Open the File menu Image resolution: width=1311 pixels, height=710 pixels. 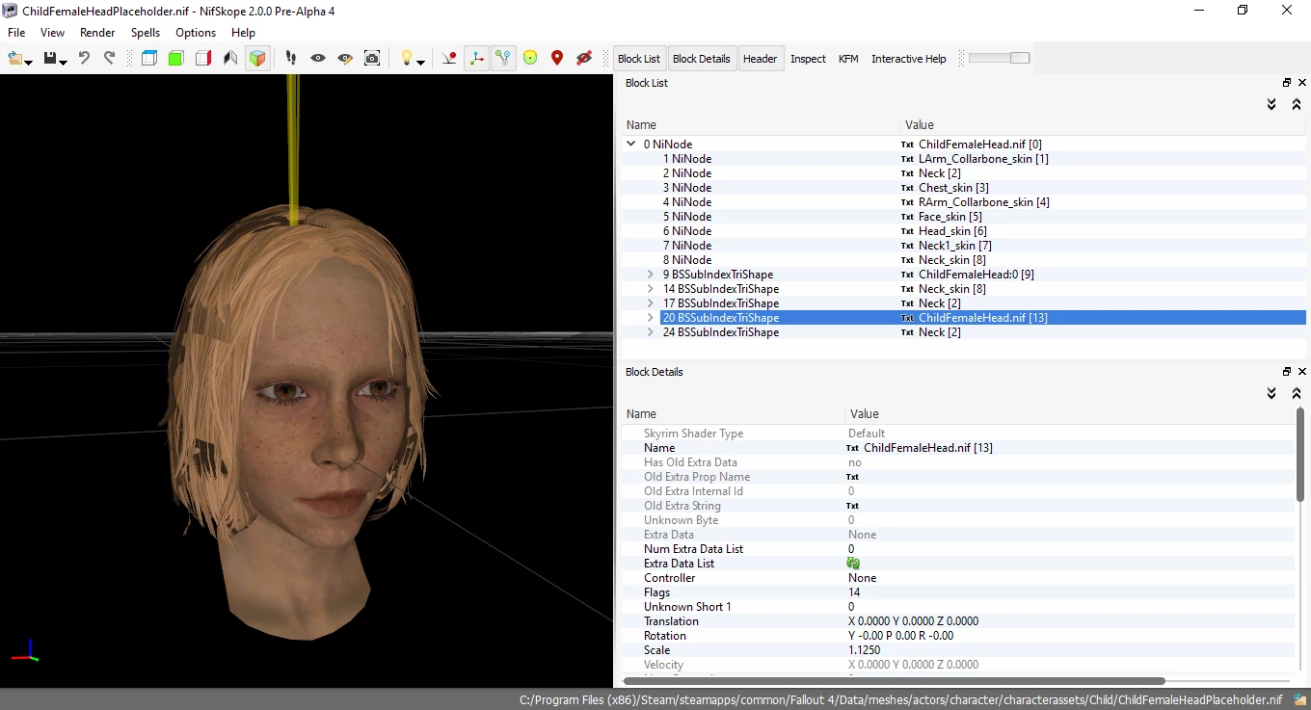[16, 33]
